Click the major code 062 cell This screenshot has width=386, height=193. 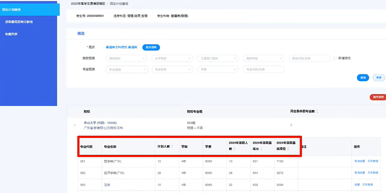click(x=83, y=173)
